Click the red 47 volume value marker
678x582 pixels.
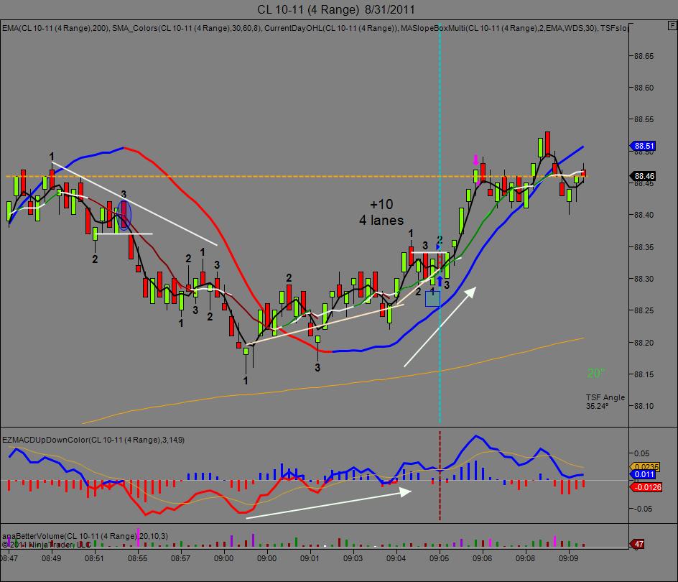[x=638, y=544]
